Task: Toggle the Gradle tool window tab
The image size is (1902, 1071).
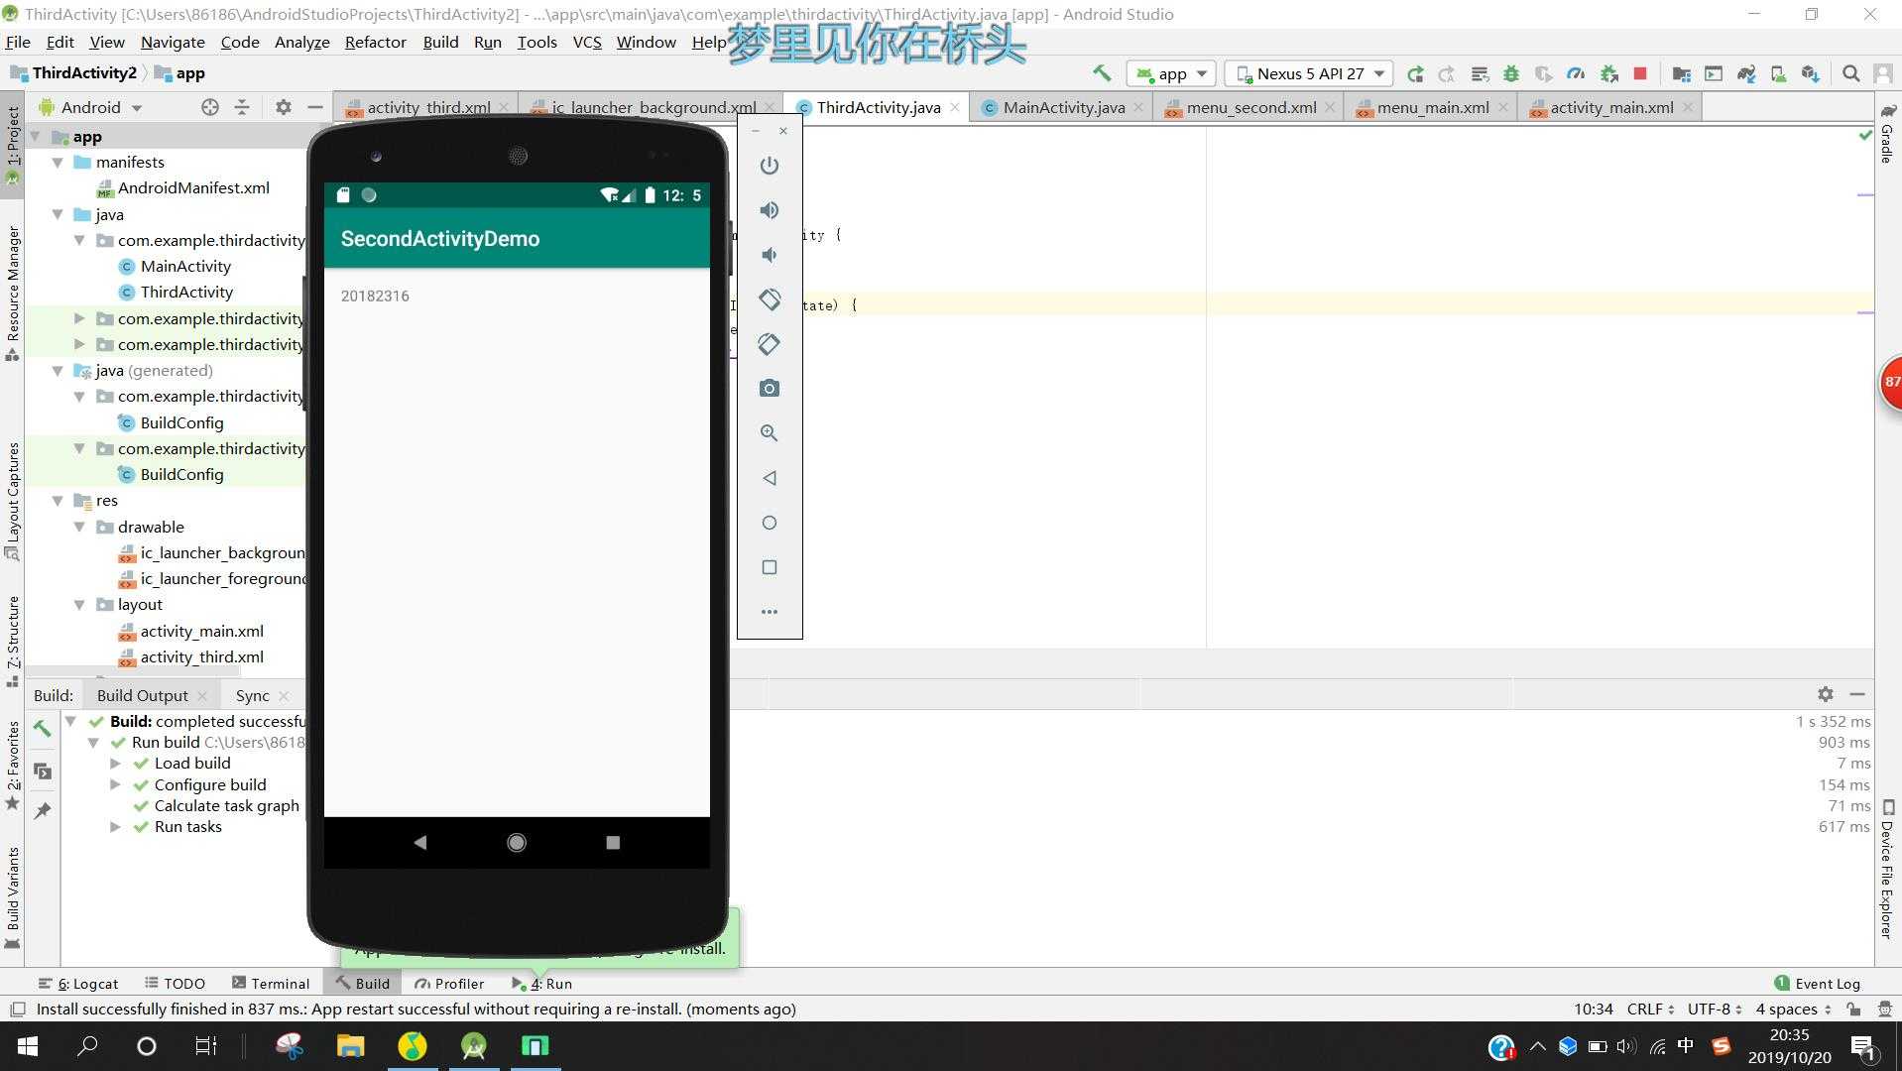Action: [x=1887, y=135]
